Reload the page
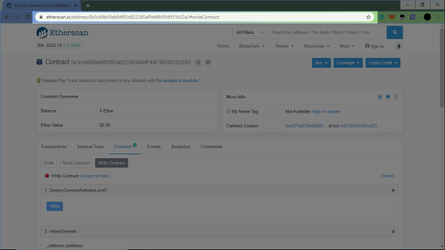 (28, 17)
